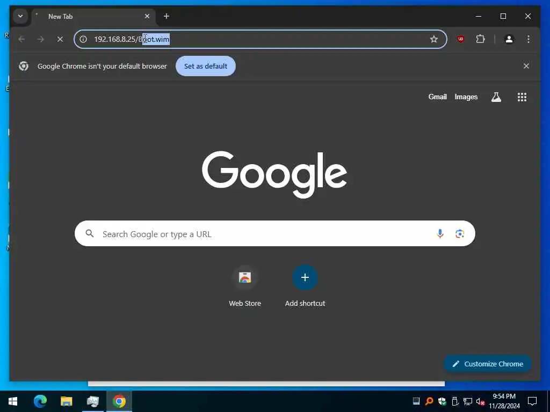The image size is (550, 412).
Task: Bookmark this tab with star icon
Action: [434, 39]
